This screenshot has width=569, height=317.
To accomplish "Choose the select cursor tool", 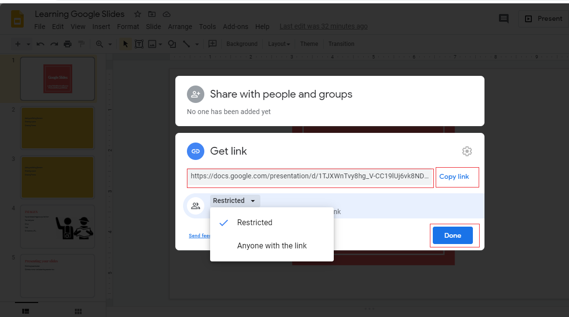I will (x=125, y=44).
